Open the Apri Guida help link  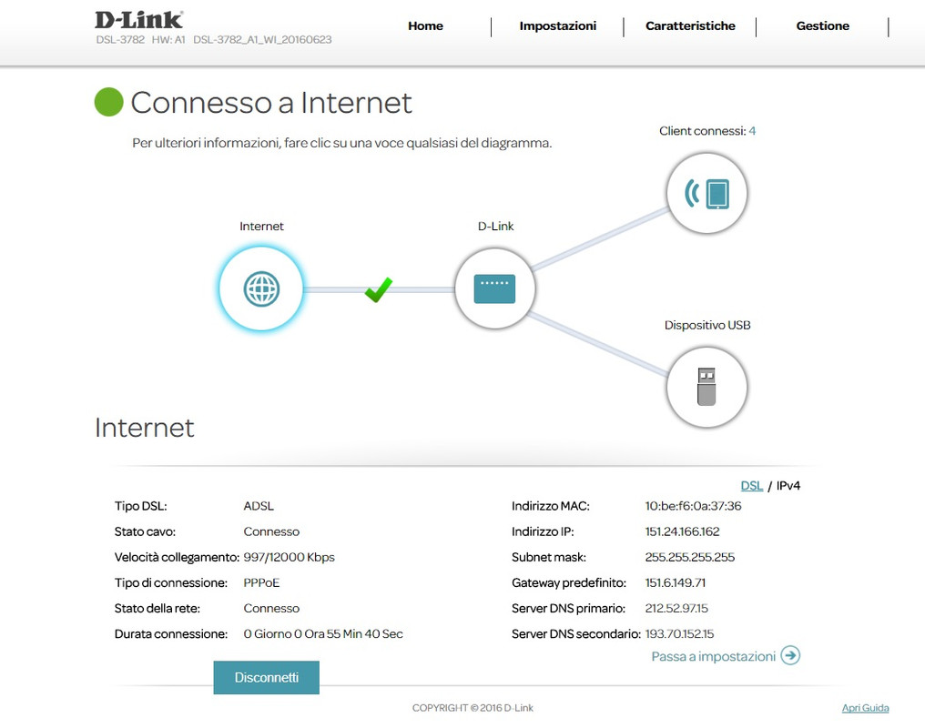coord(865,708)
